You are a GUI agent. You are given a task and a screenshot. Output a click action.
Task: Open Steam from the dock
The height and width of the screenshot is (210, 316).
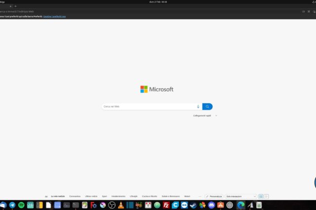[193, 205]
